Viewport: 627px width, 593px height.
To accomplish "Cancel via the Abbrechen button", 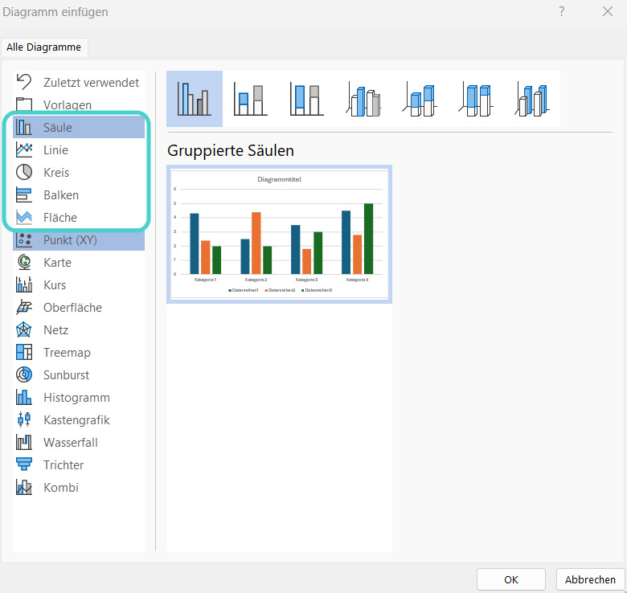I will click(x=590, y=579).
